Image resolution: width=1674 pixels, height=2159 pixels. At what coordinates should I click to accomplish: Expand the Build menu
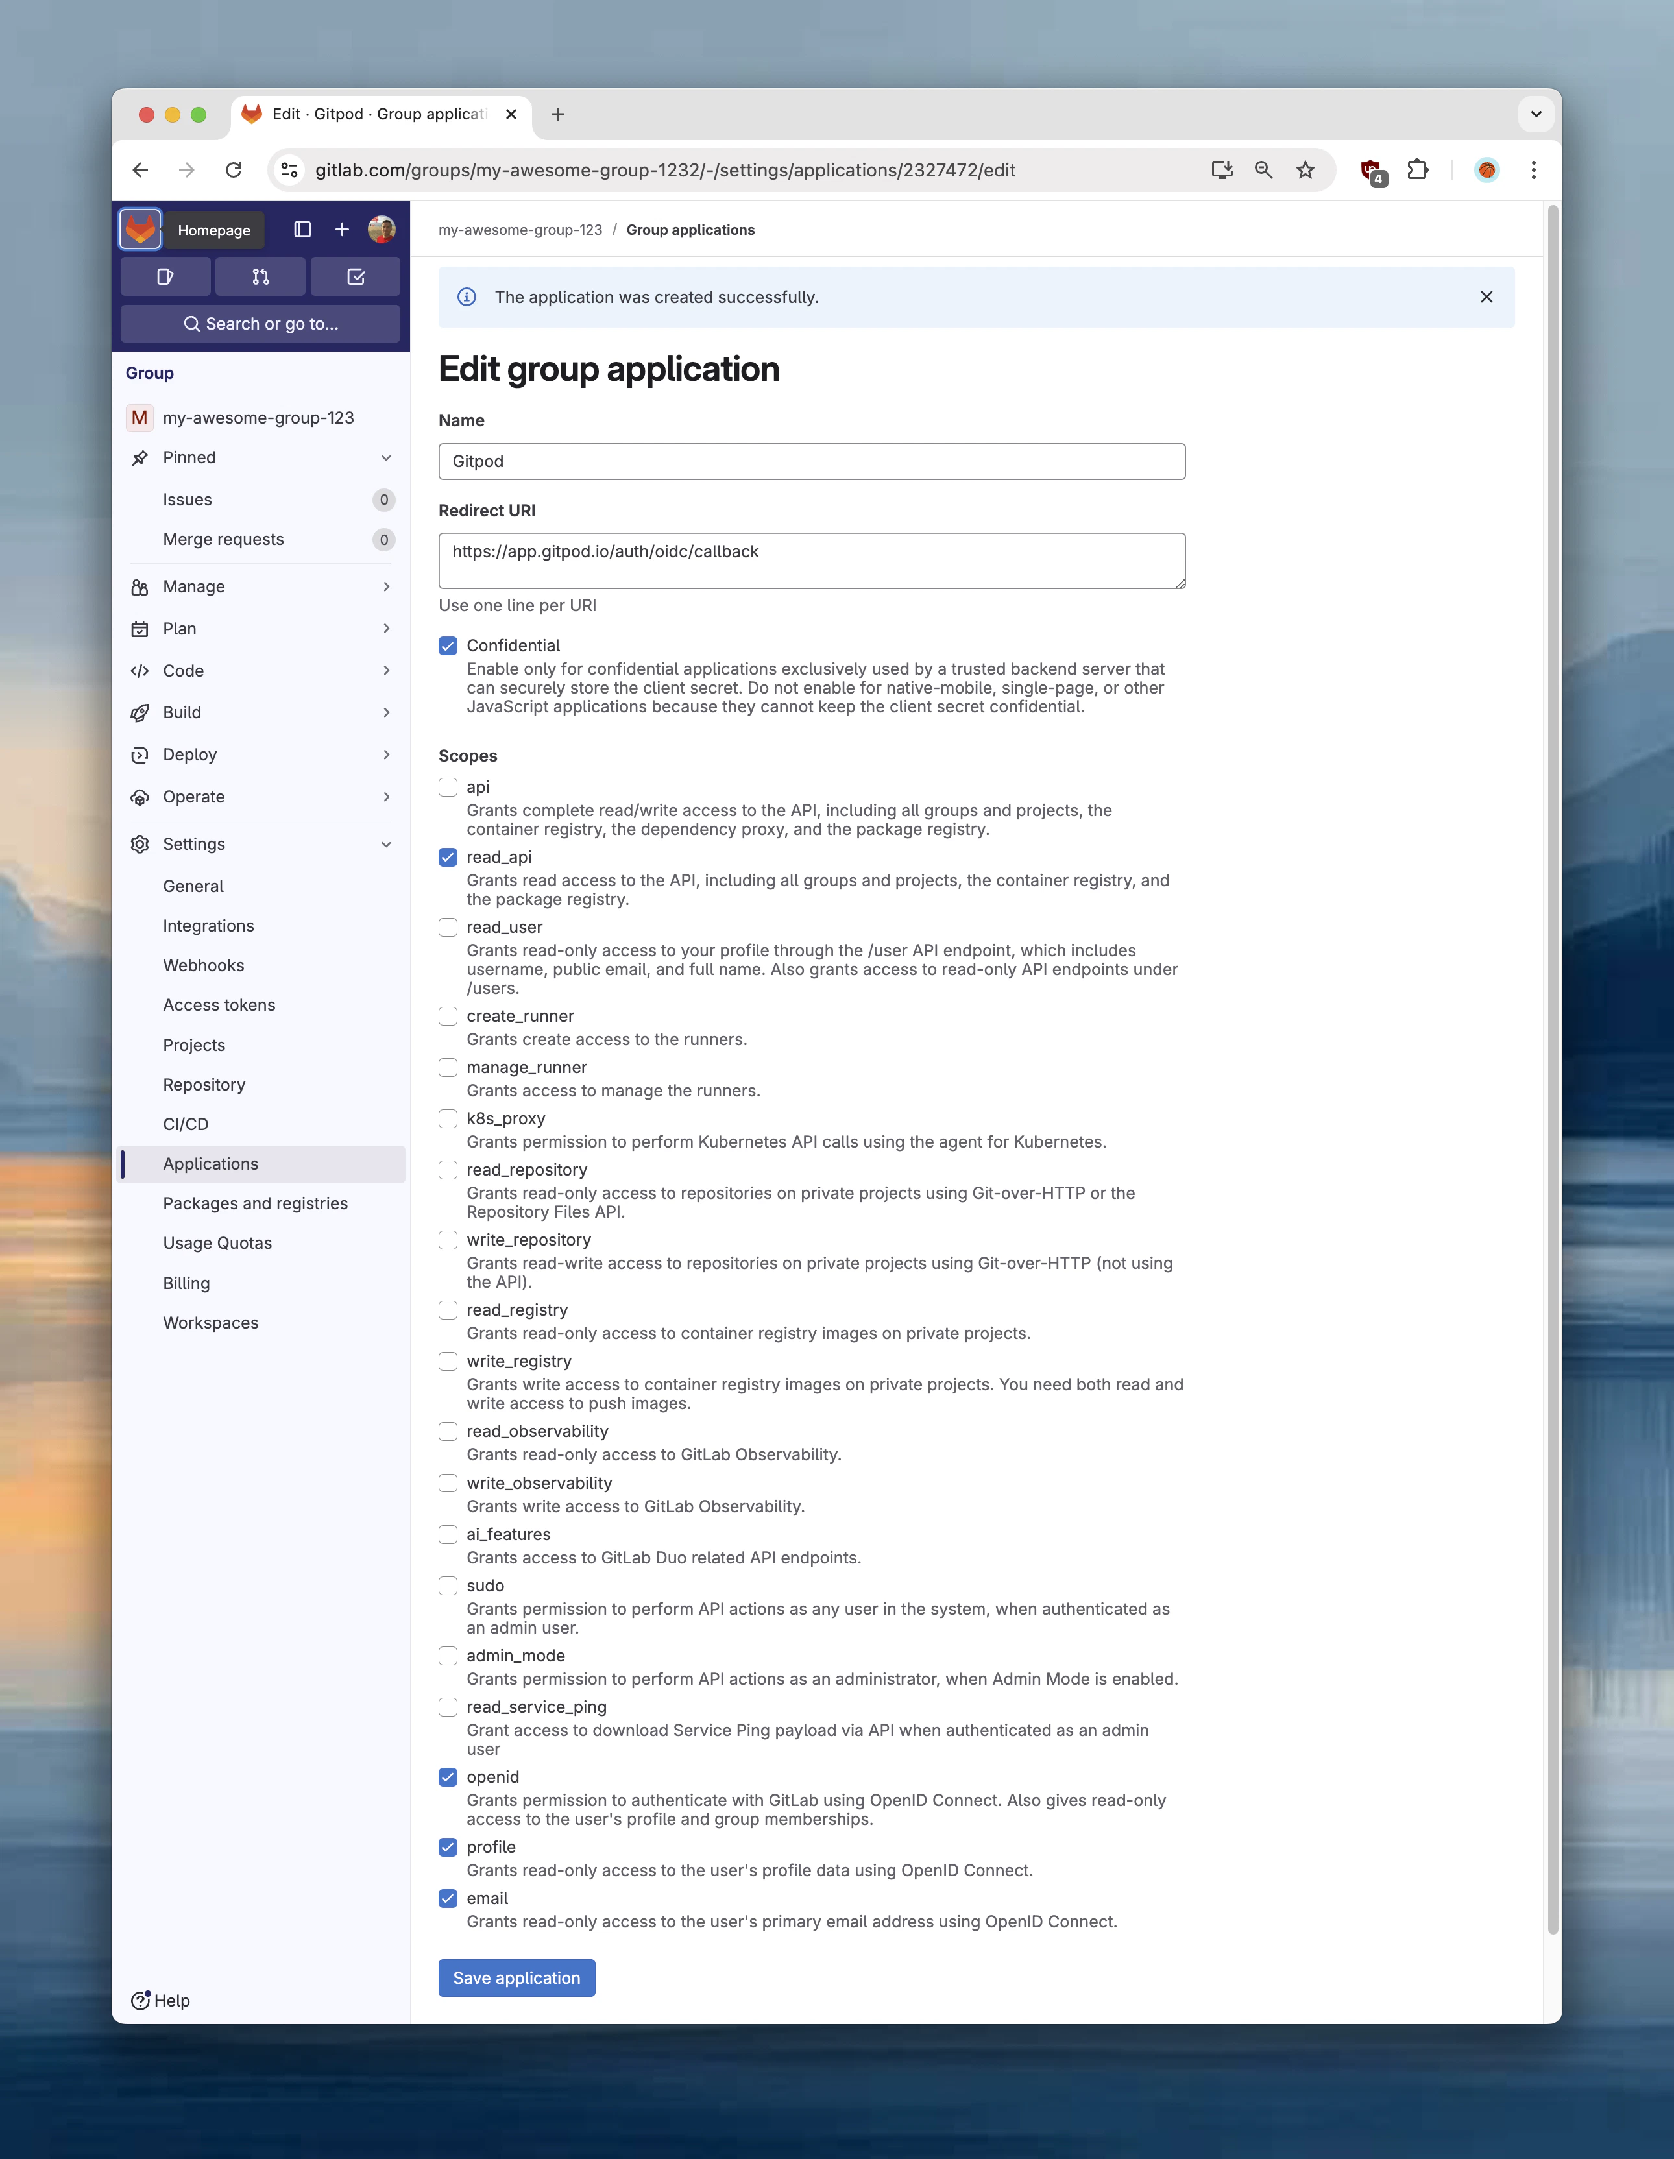coord(262,712)
